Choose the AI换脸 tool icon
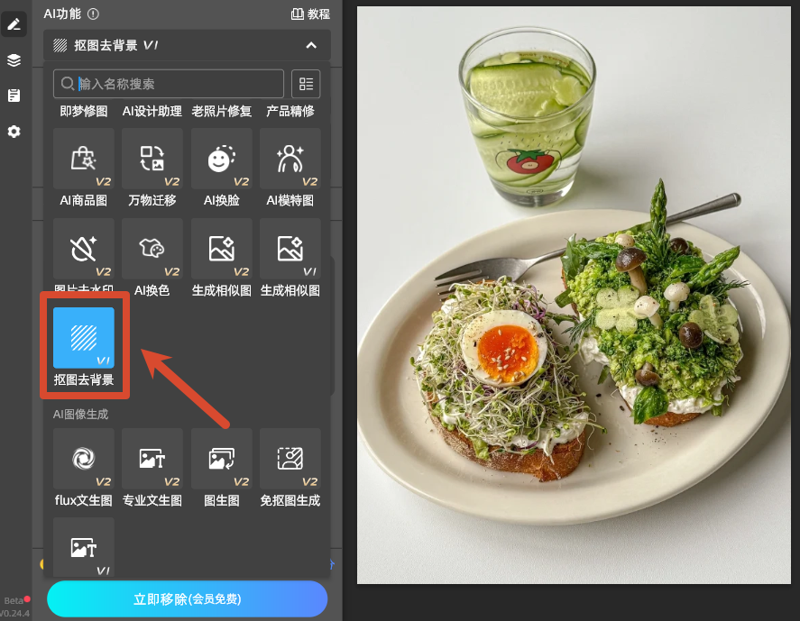 tap(222, 159)
